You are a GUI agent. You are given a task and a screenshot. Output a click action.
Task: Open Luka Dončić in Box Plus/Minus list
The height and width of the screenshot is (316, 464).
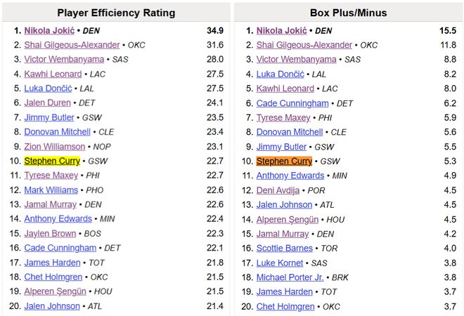[x=280, y=74]
